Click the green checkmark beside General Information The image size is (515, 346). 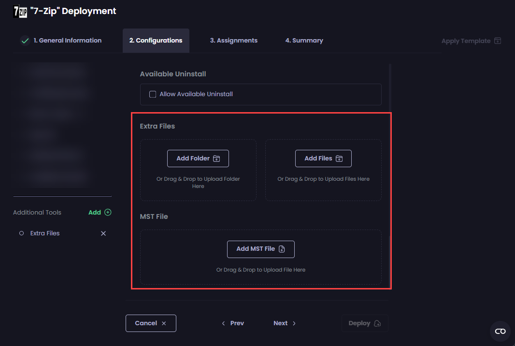pyautogui.click(x=25, y=41)
